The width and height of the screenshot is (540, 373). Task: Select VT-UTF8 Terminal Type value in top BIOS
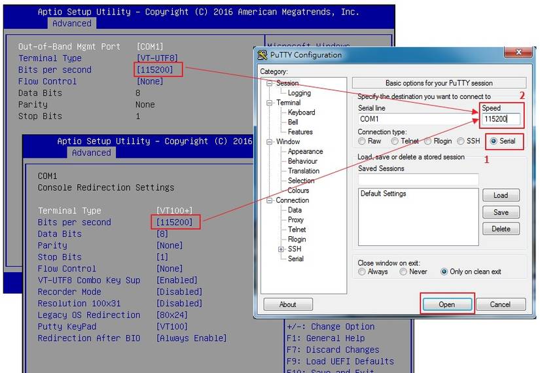157,58
